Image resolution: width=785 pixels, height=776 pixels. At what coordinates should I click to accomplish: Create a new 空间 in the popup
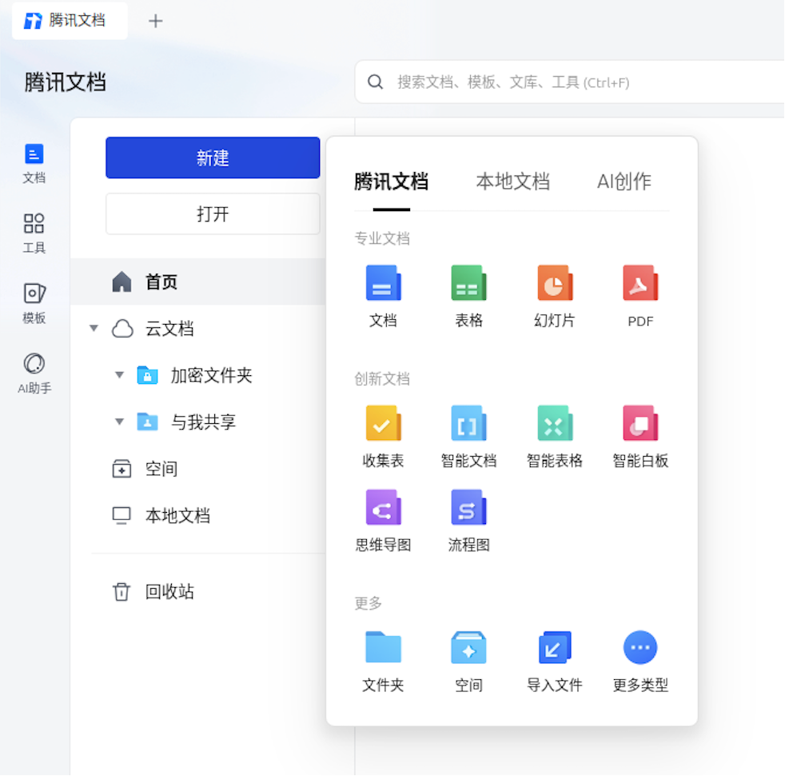pyautogui.click(x=468, y=662)
